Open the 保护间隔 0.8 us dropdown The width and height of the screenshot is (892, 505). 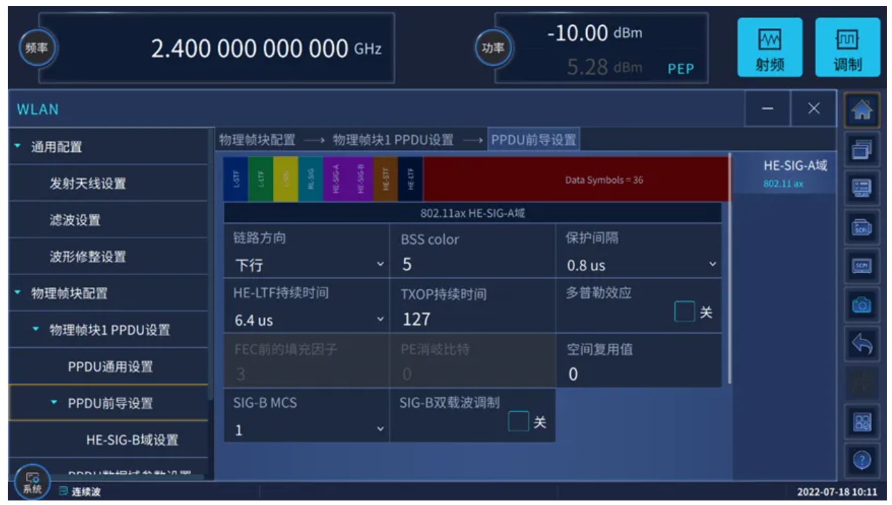tap(639, 265)
